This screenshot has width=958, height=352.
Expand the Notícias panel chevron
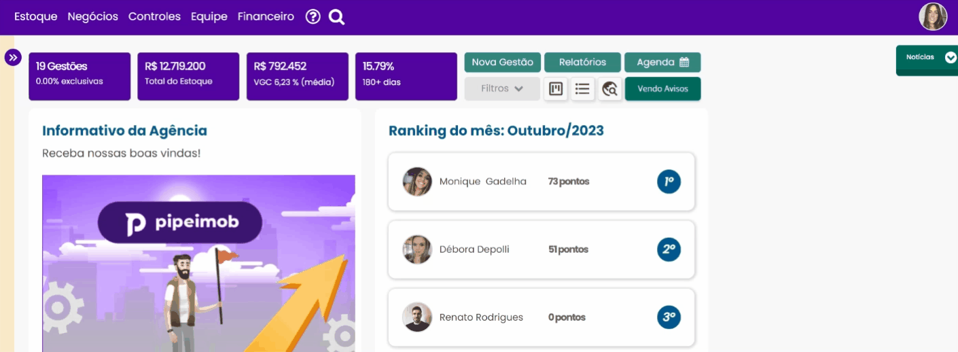coord(951,58)
